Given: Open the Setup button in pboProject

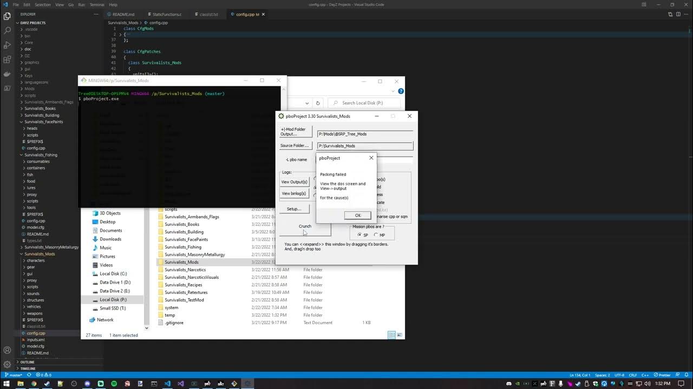Looking at the screenshot, I should (x=294, y=209).
